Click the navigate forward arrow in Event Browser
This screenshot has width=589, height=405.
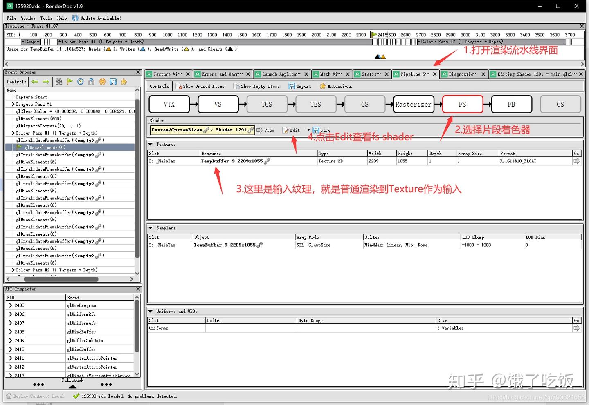46,82
